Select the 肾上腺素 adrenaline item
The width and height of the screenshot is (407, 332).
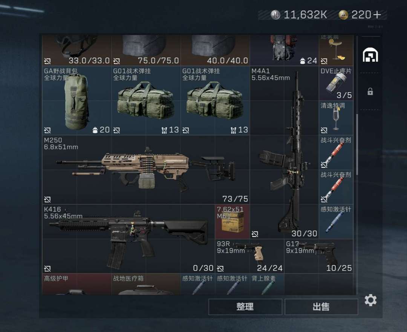tap(267, 284)
